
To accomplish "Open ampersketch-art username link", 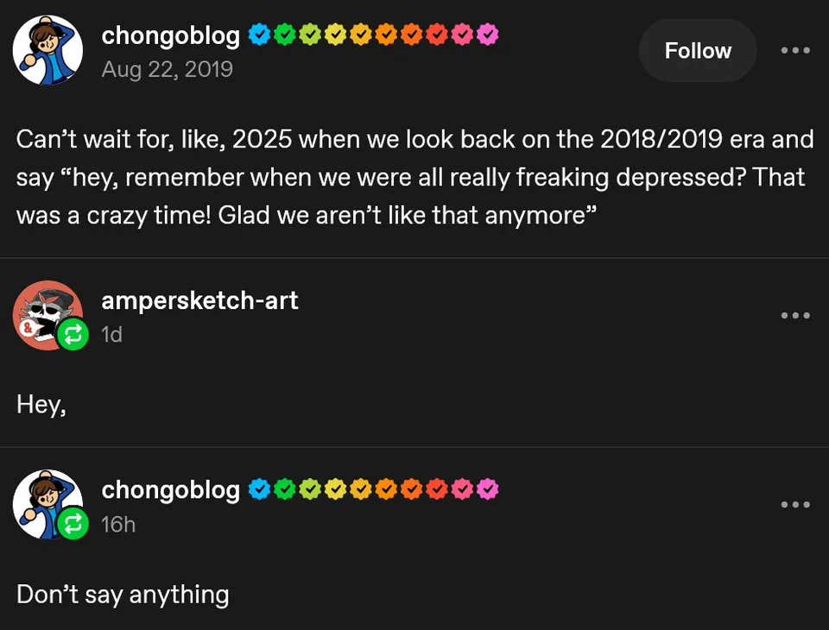I will coord(199,300).
